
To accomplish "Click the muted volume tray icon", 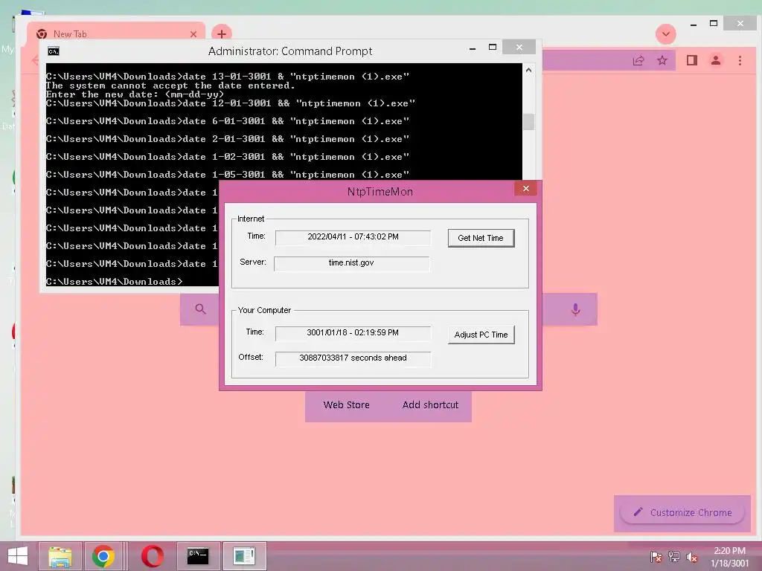I will coord(691,557).
